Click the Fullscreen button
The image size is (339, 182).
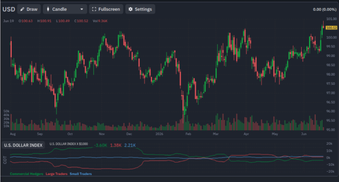click(106, 9)
